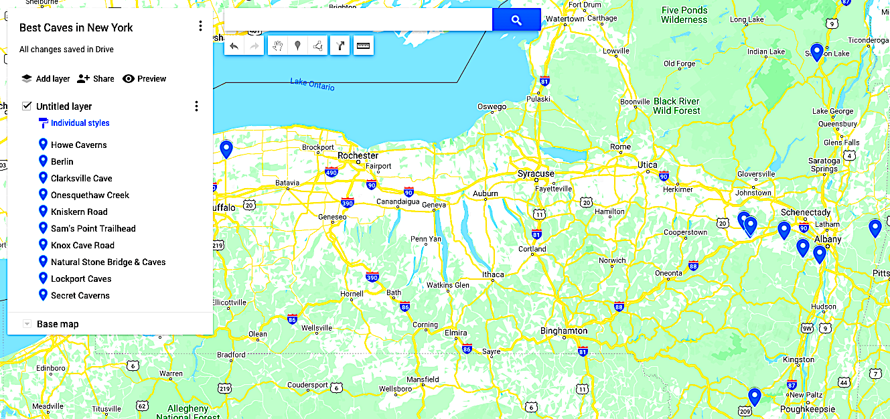890x419 pixels.
Task: Click the redo arrow in the toolbar
Action: point(254,46)
